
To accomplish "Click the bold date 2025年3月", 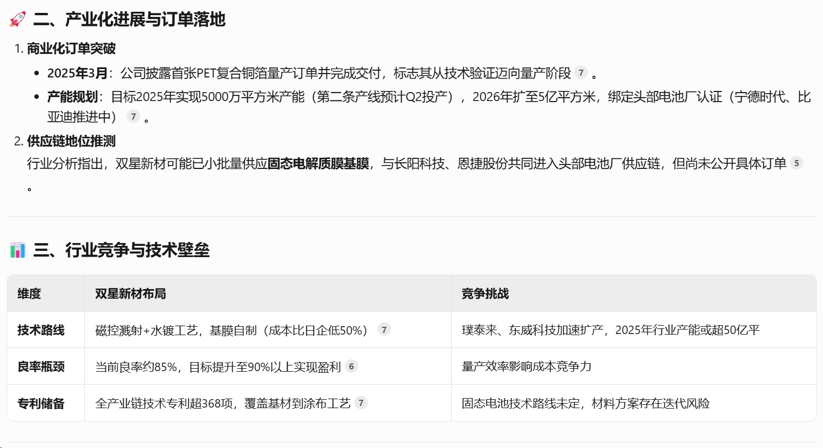I will click(78, 73).
